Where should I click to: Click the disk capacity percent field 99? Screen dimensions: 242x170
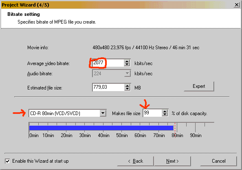pos(152,113)
